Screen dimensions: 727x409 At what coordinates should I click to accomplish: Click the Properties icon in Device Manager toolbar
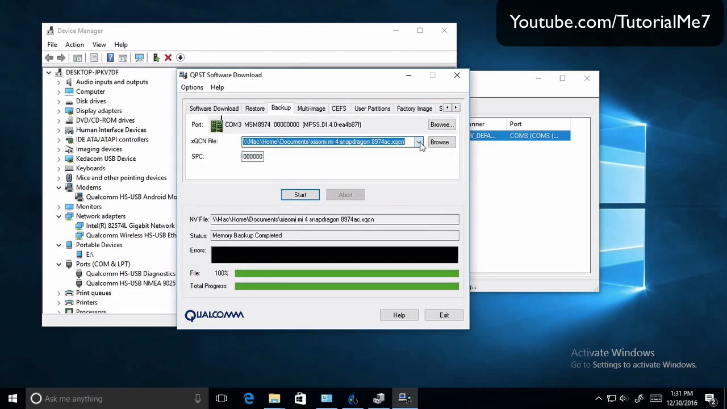pos(94,57)
